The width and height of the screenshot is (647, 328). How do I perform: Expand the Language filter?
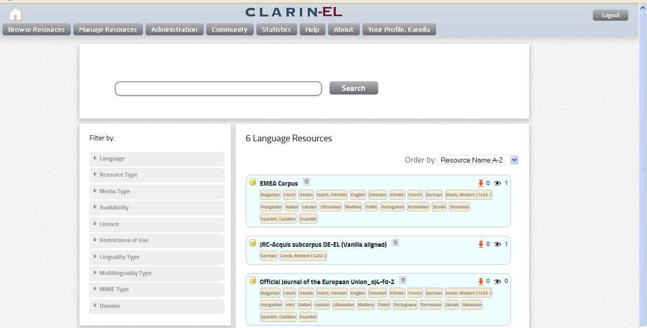pyautogui.click(x=157, y=158)
